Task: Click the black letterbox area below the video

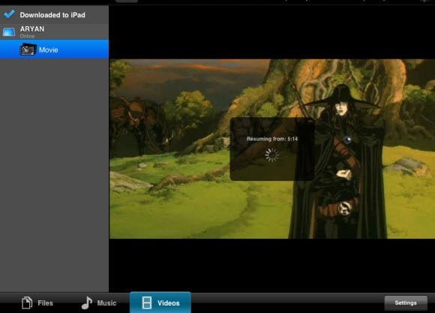Action: click(x=271, y=265)
